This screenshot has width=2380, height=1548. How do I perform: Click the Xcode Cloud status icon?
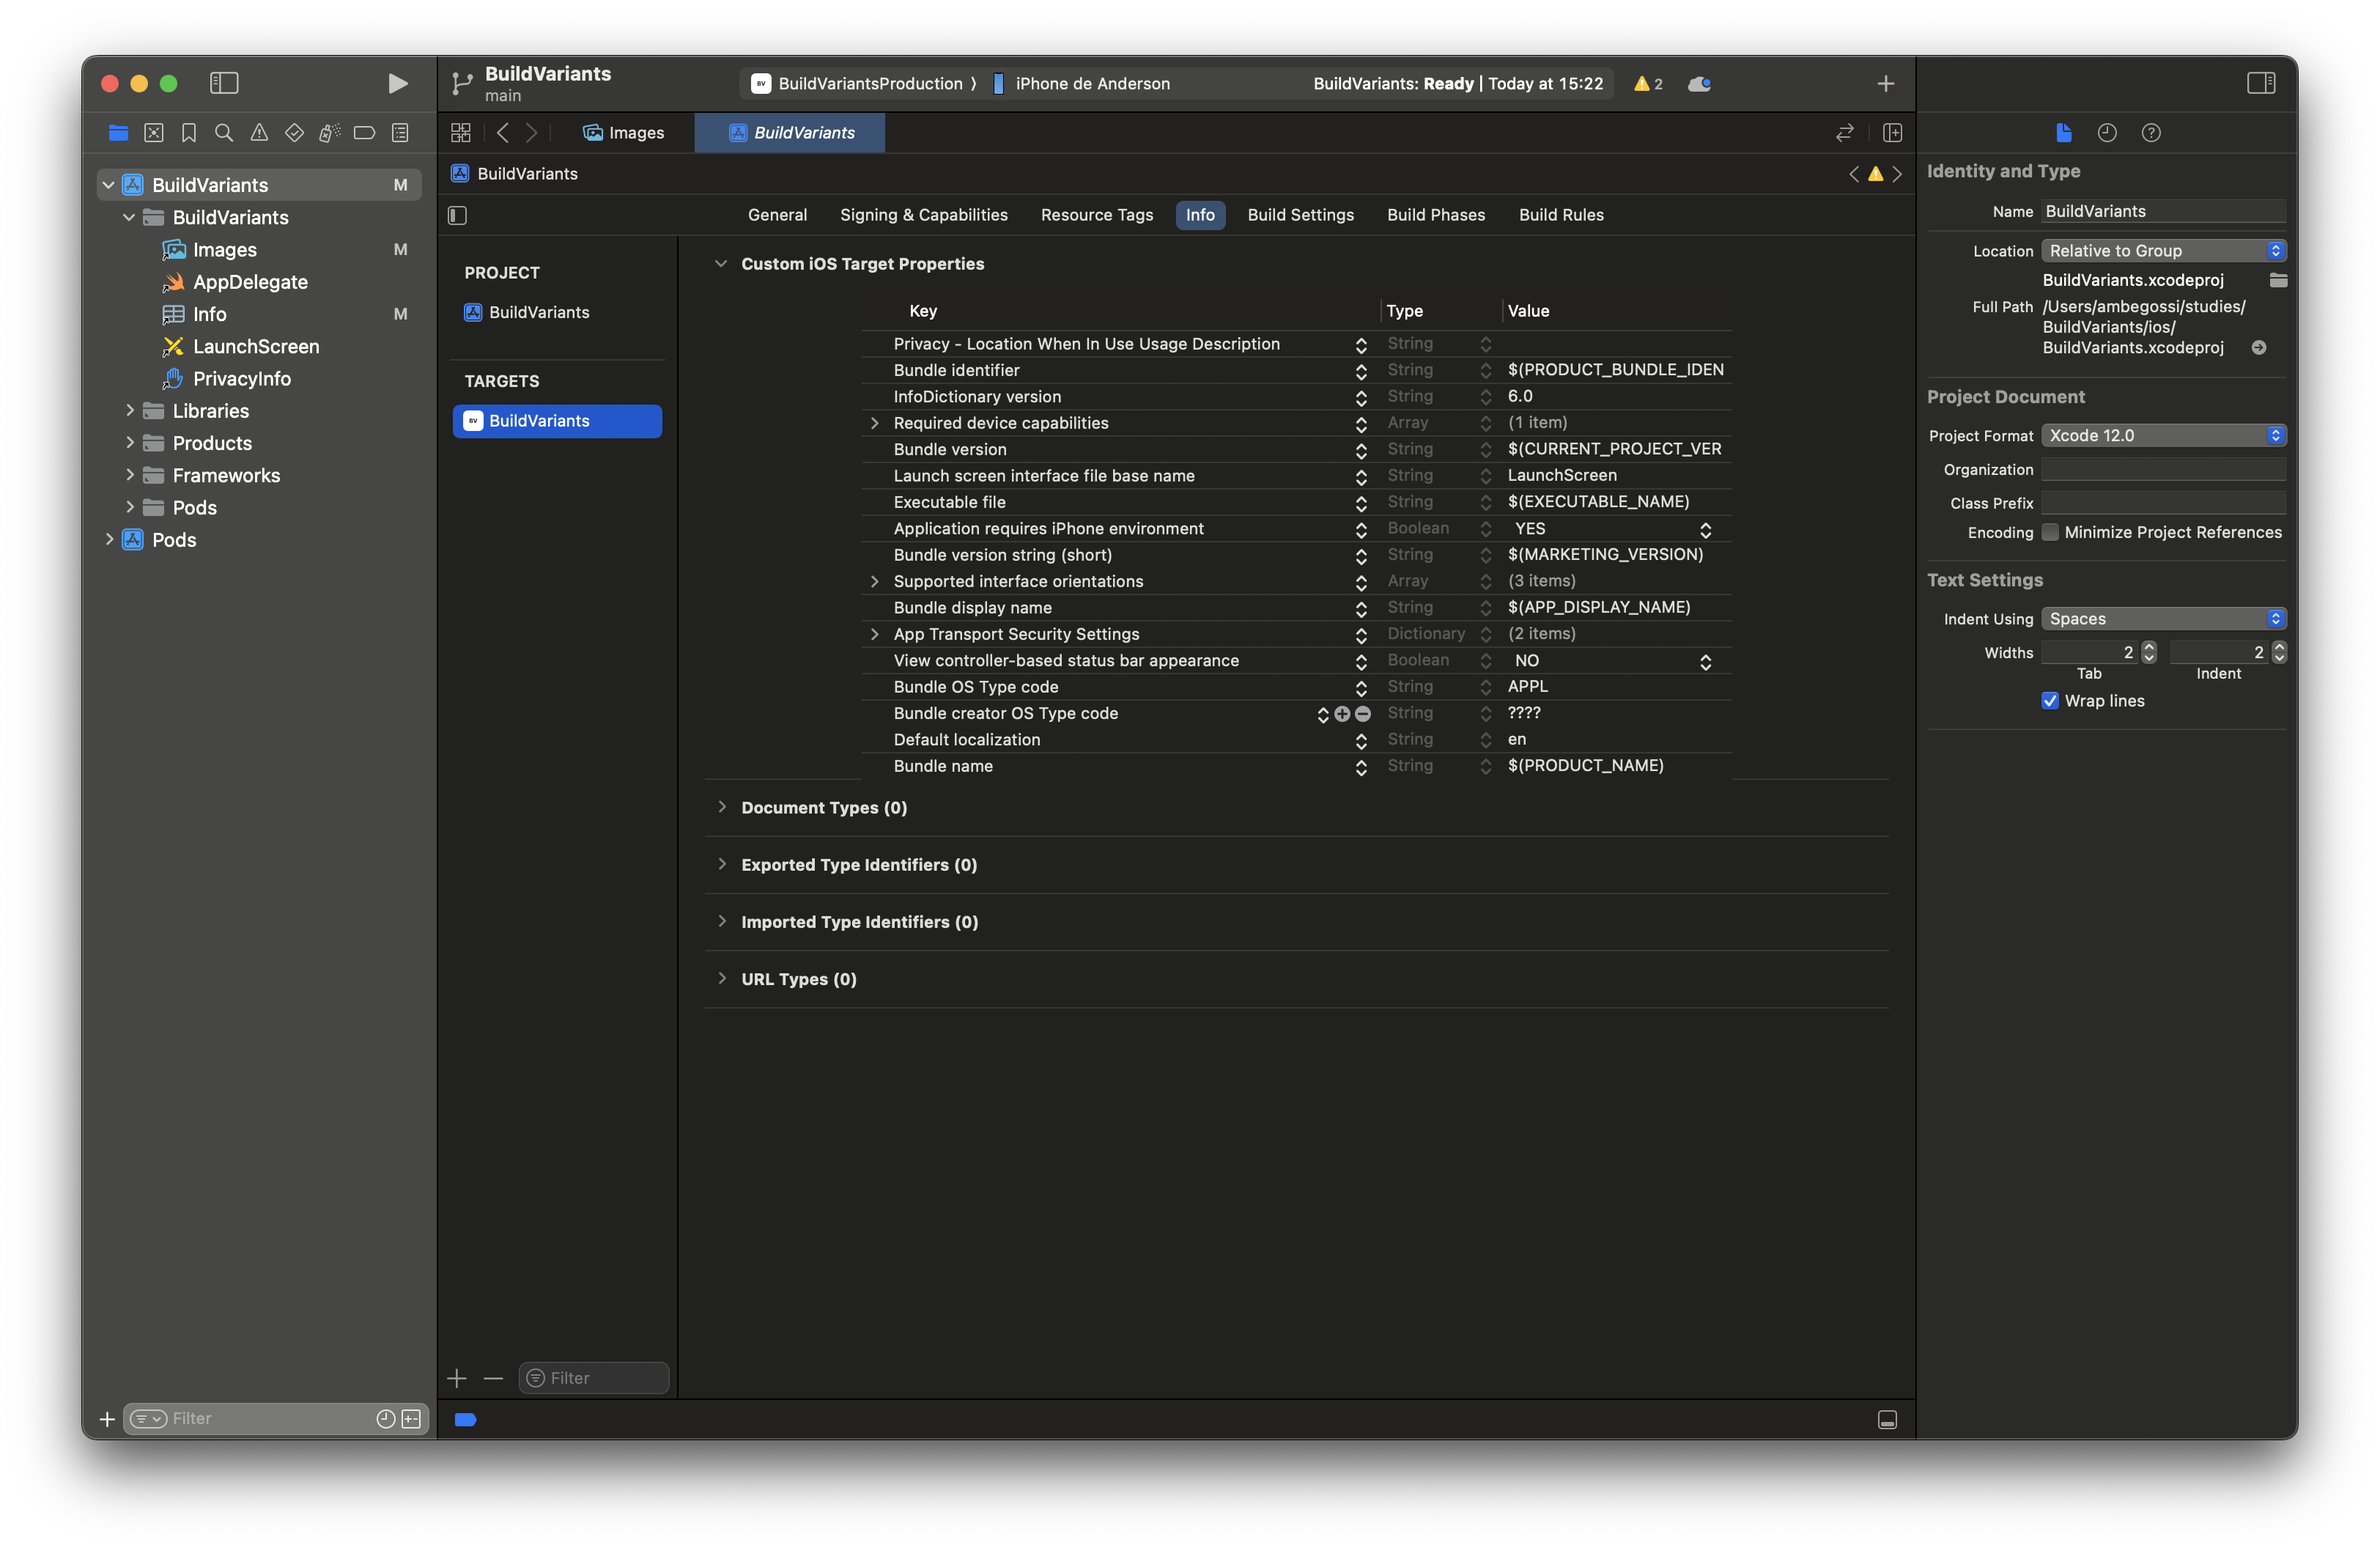point(1699,84)
